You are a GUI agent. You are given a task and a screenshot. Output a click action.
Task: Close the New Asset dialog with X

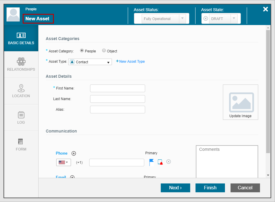tap(265, 9)
